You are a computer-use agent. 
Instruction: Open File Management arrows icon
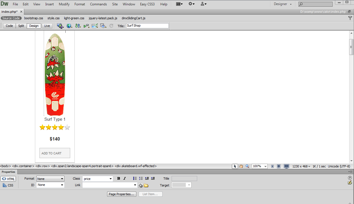(x=78, y=26)
